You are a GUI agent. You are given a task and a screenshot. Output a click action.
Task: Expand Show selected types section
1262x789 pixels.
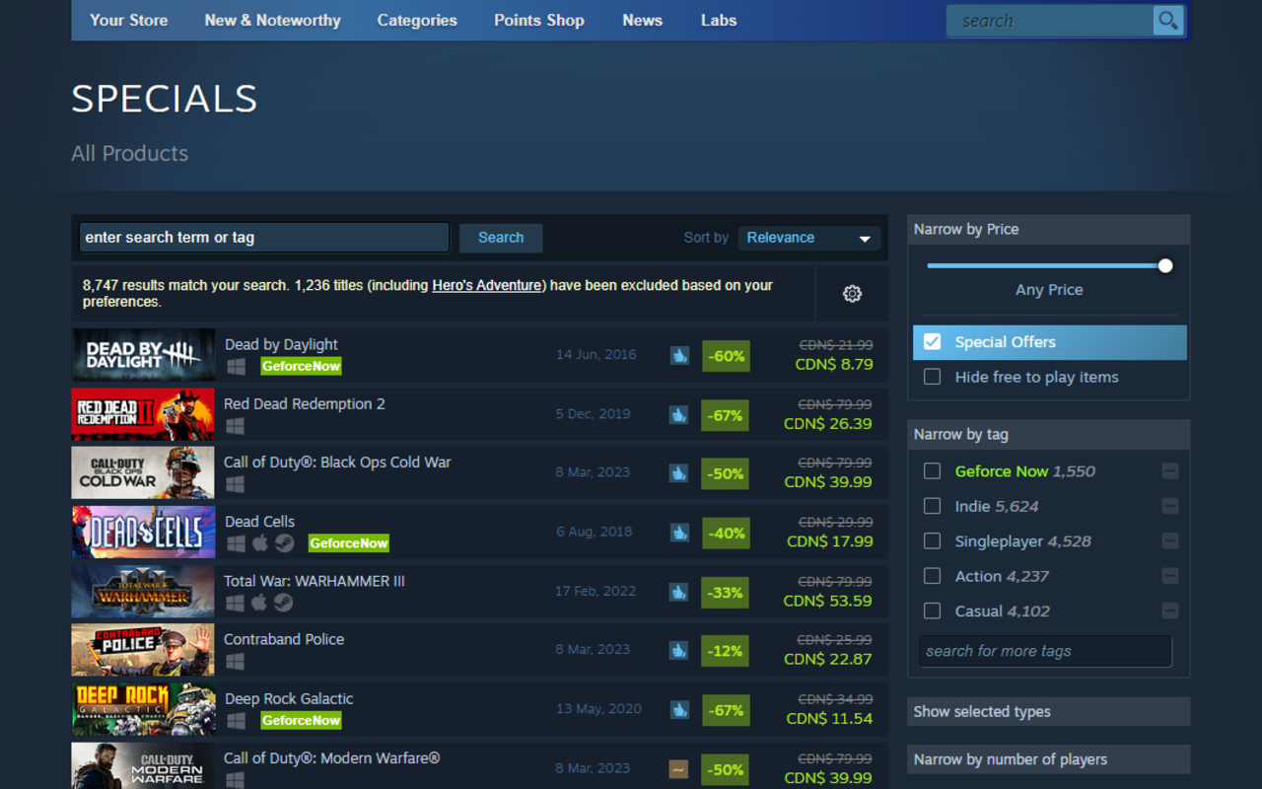(x=1048, y=711)
